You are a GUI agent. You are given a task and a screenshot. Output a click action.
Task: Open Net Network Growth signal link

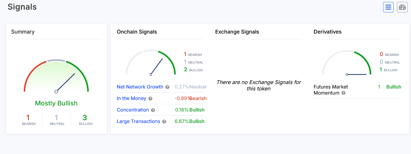click(x=140, y=87)
